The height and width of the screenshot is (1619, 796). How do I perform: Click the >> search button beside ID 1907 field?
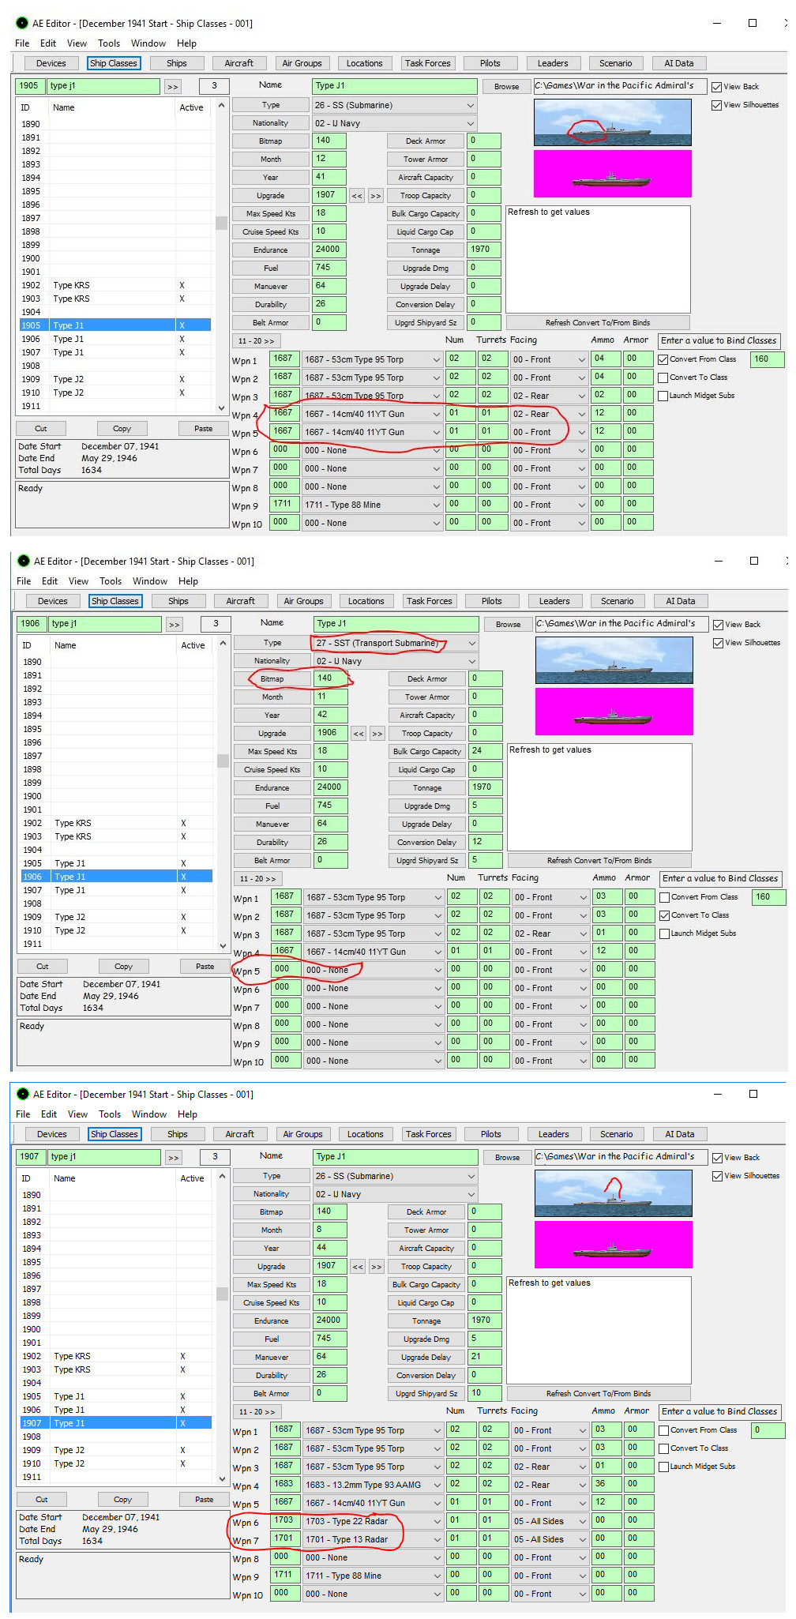pyautogui.click(x=174, y=1157)
